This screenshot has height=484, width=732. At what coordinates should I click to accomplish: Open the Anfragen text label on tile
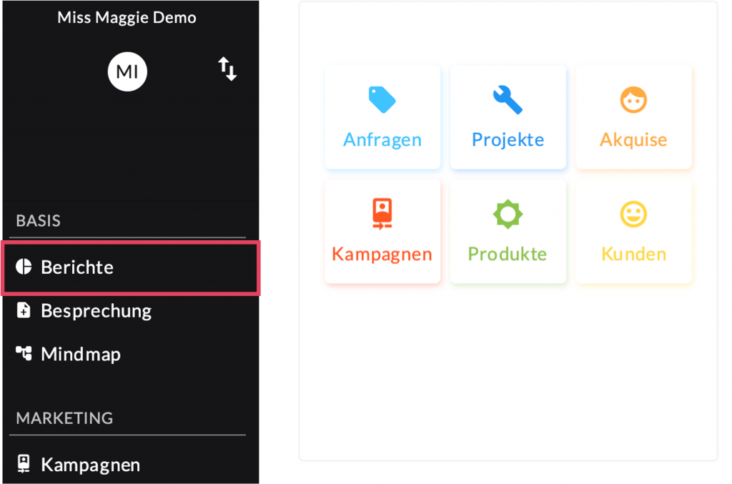pos(382,139)
